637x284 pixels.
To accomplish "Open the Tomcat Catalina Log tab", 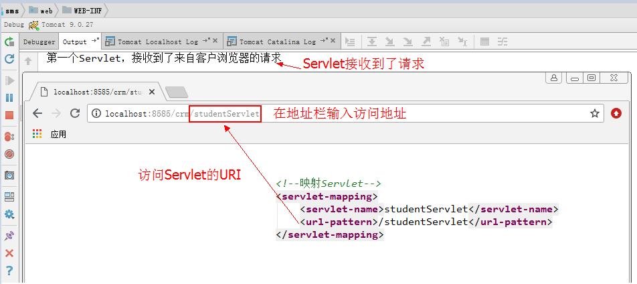I will point(277,42).
